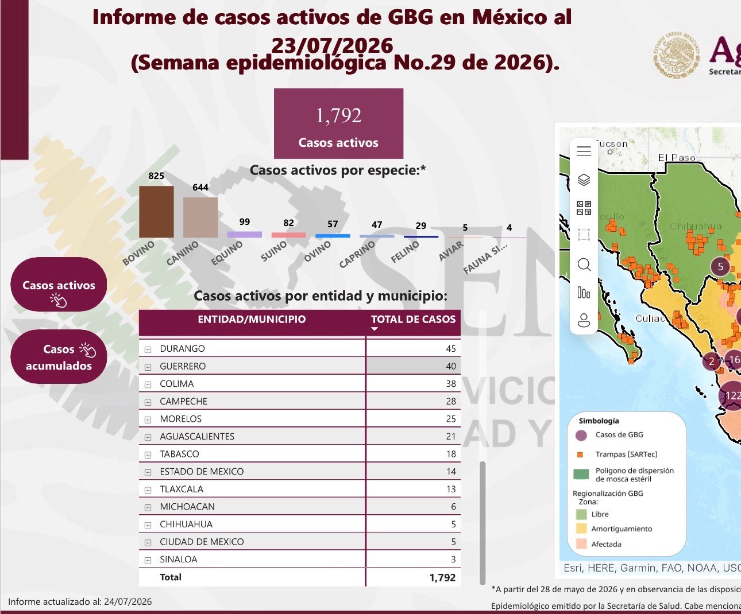The image size is (741, 614).
Task: Expand the ESTADO DE MEXICO row
Action: pos(148,472)
